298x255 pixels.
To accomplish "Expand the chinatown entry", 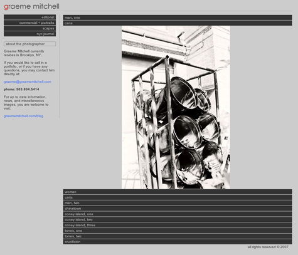I will pos(178,209).
